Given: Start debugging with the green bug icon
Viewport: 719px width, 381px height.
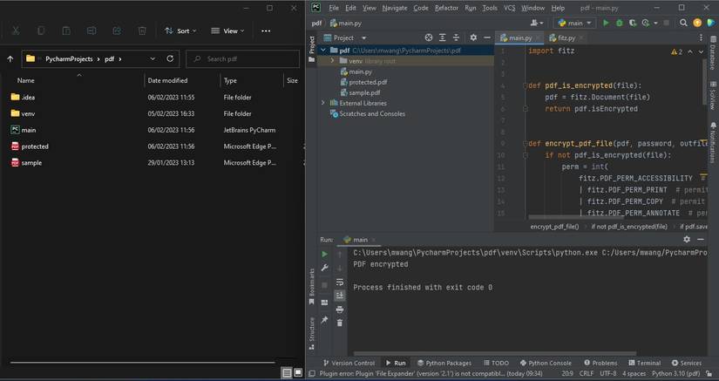Looking at the screenshot, I should (x=619, y=23).
